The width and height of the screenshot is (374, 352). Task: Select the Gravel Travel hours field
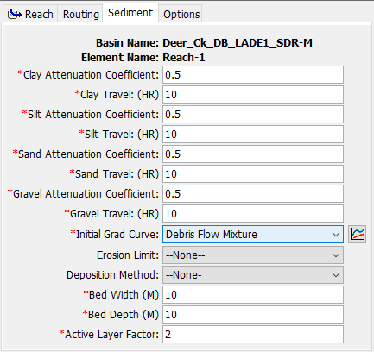click(x=253, y=214)
